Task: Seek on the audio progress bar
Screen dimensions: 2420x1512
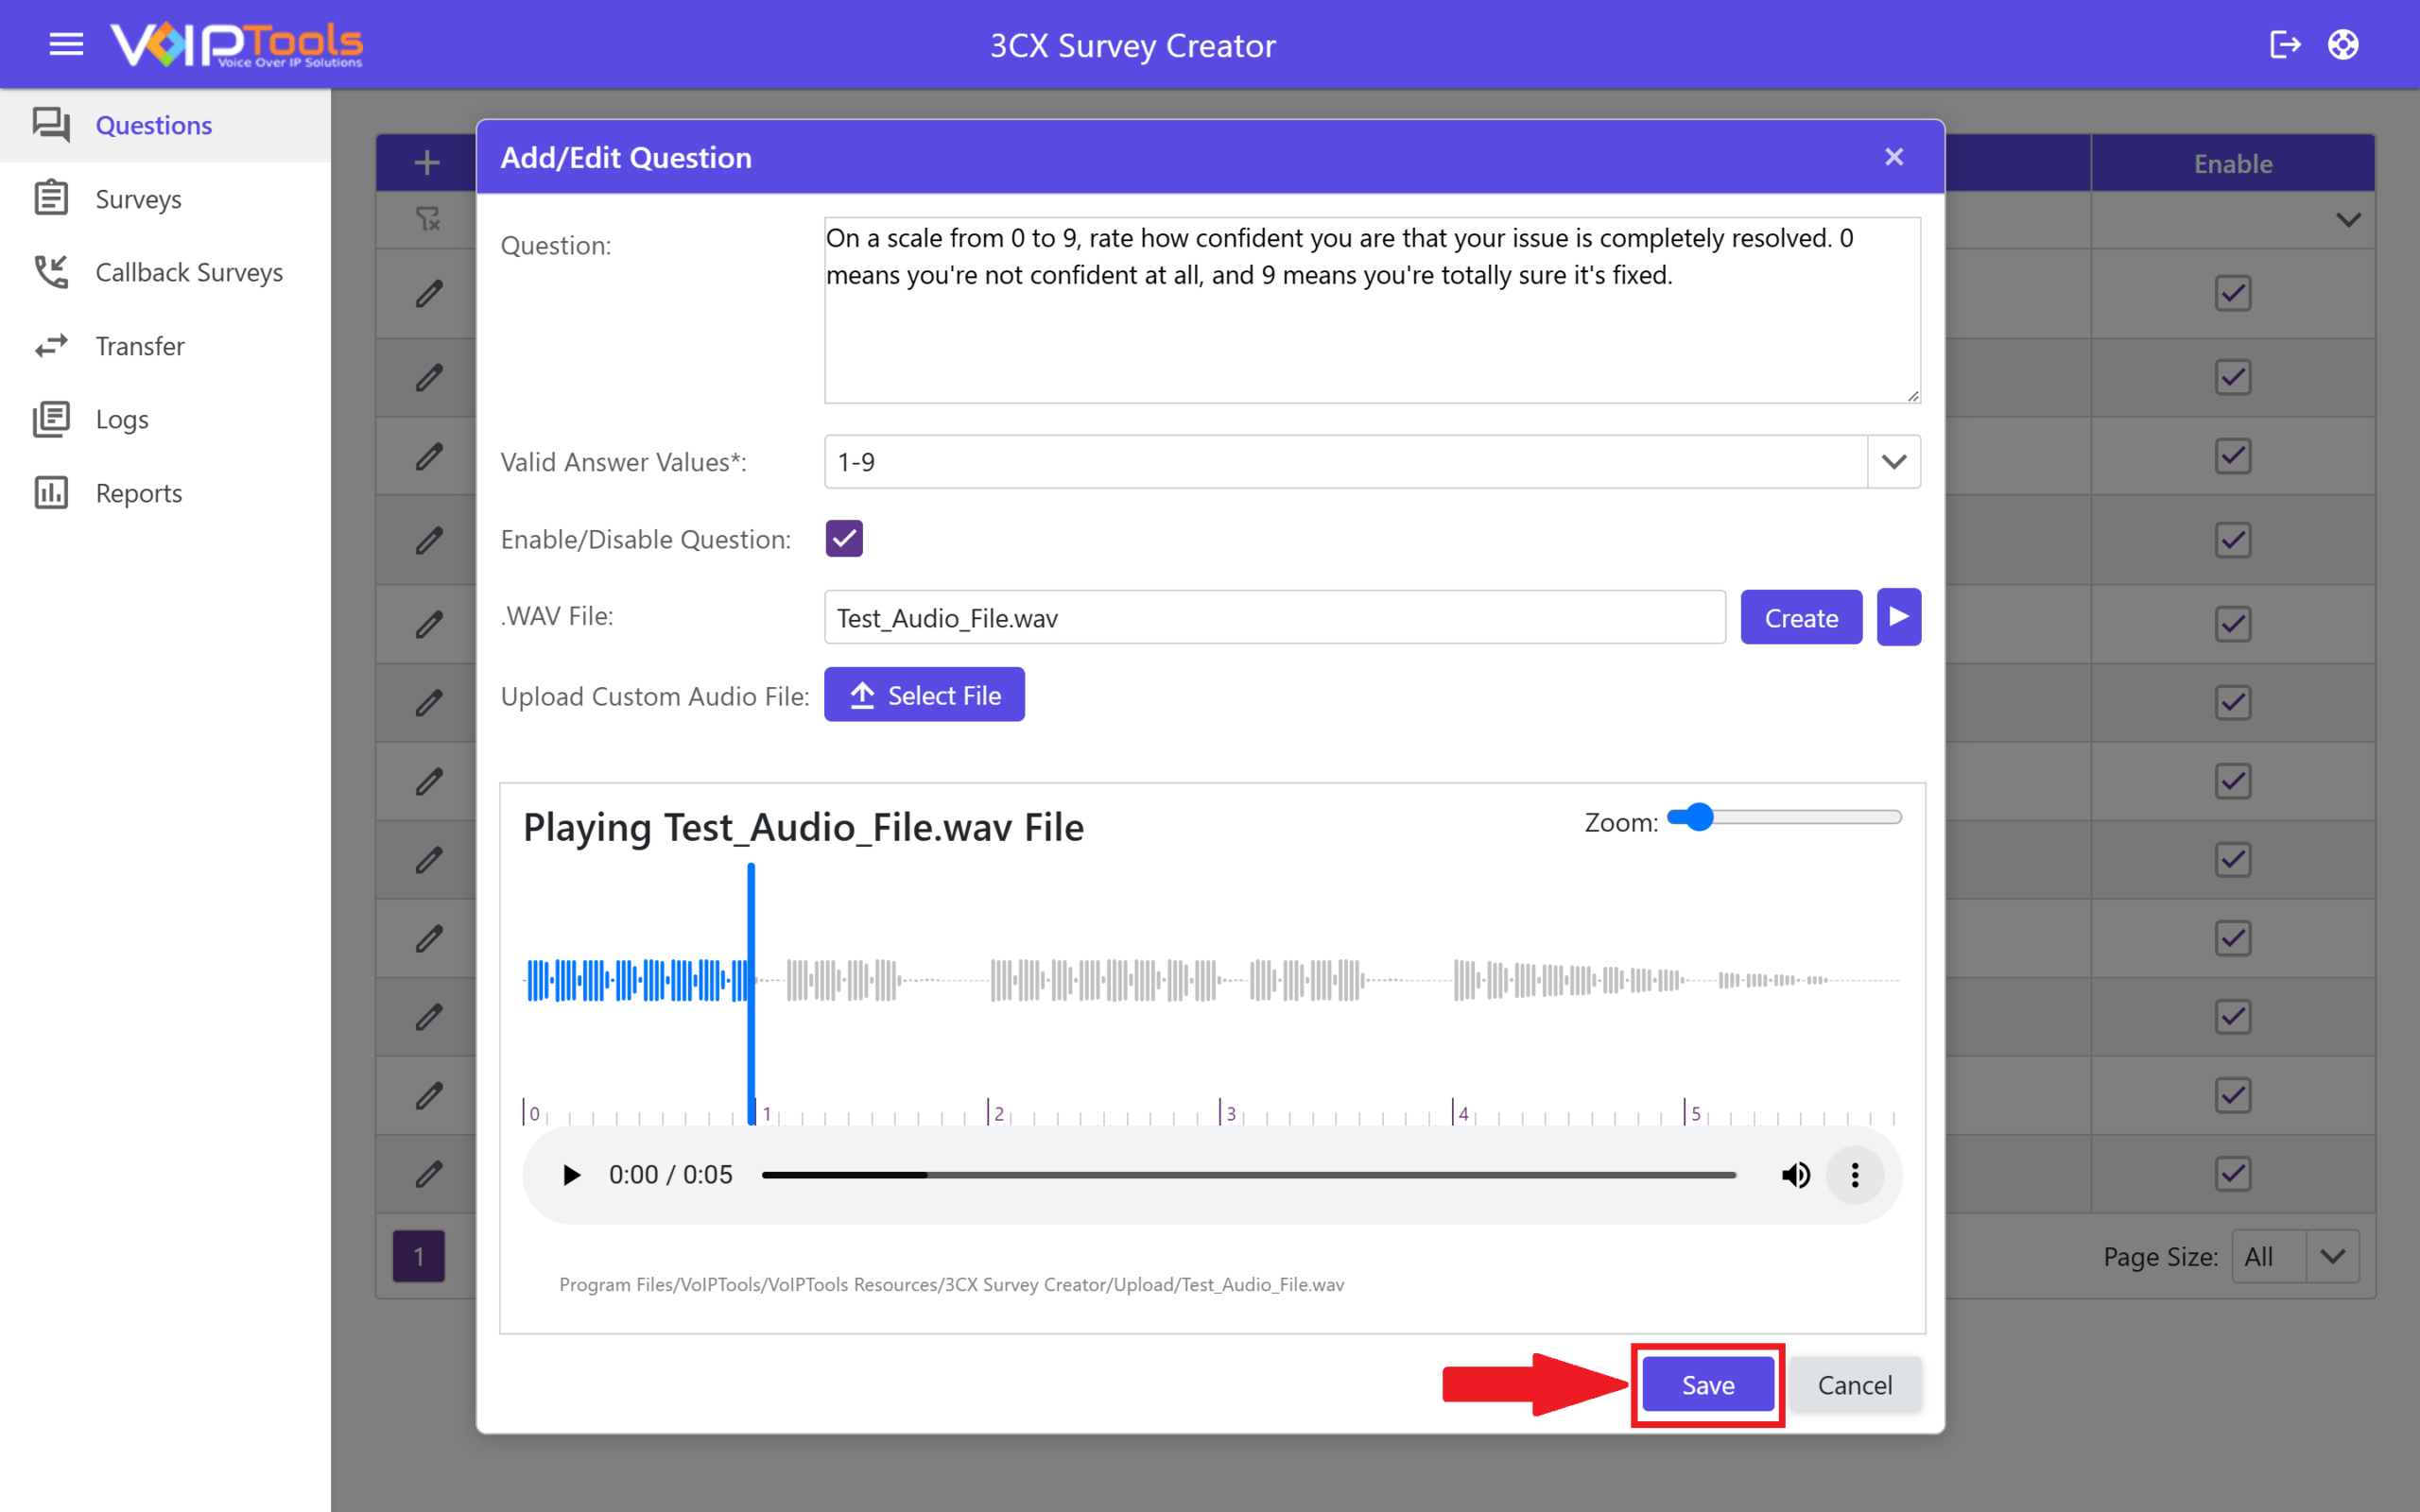Action: point(1248,1175)
